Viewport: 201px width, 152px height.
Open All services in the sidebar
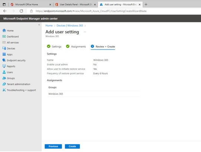pyautogui.click(x=13, y=43)
